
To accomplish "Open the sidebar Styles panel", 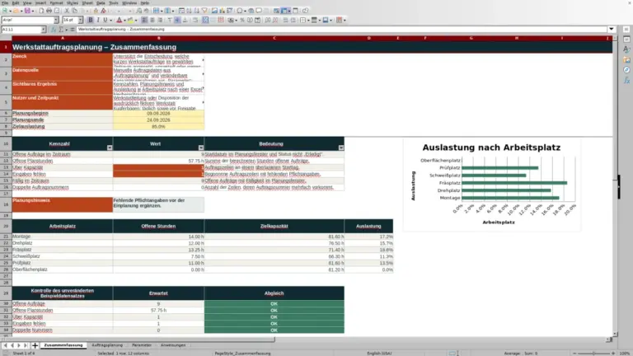I will click(x=626, y=49).
